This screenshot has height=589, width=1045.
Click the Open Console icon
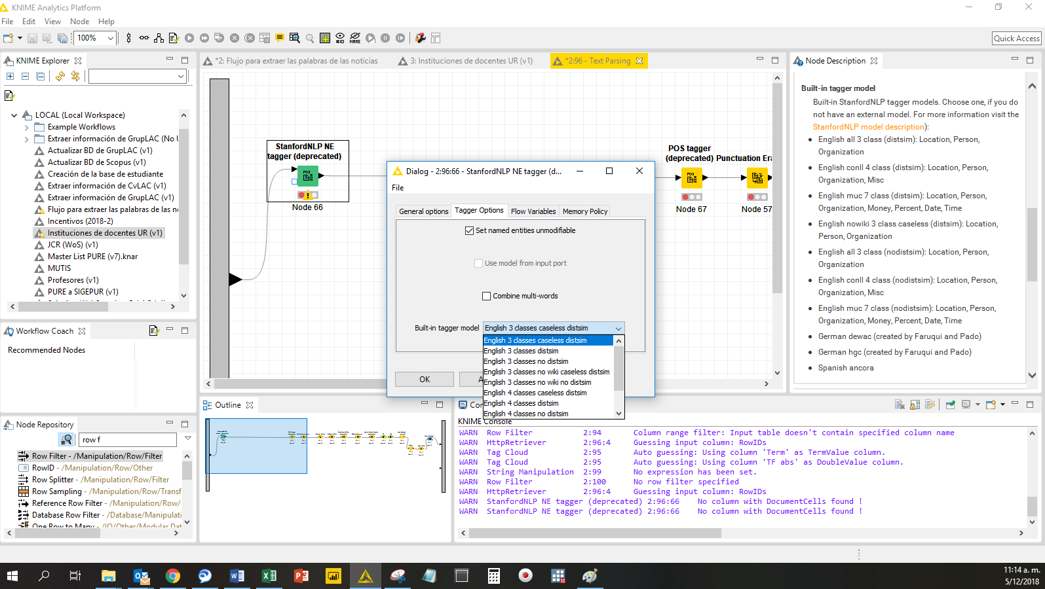pyautogui.click(x=991, y=404)
